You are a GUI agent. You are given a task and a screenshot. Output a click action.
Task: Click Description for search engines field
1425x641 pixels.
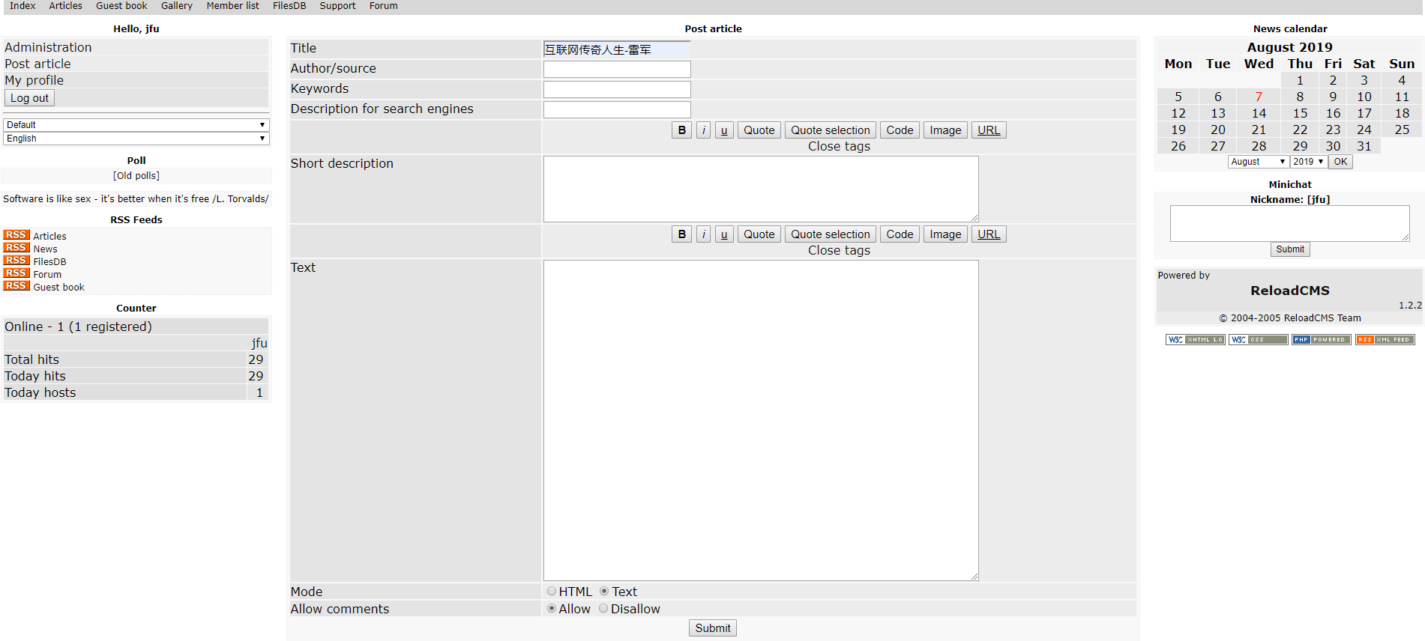tap(617, 110)
